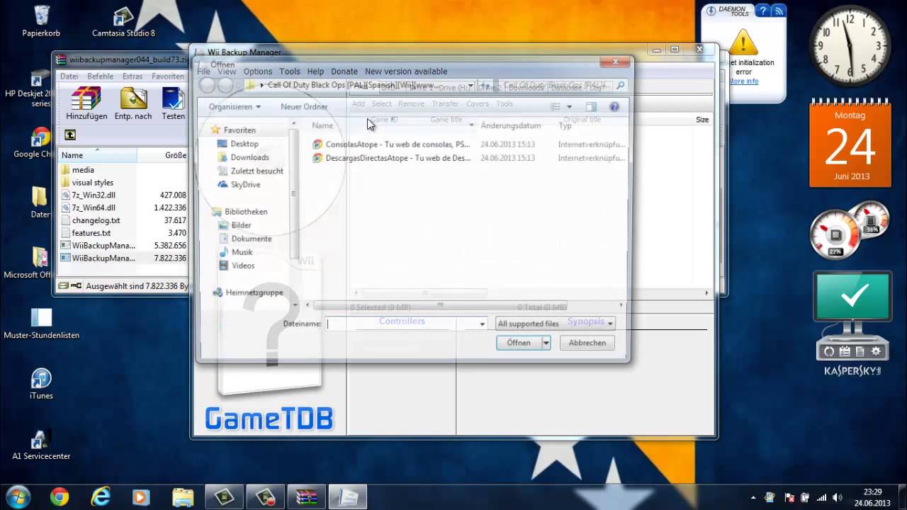Select Videos under Bibliotheken
This screenshot has width=907, height=510.
coord(243,266)
